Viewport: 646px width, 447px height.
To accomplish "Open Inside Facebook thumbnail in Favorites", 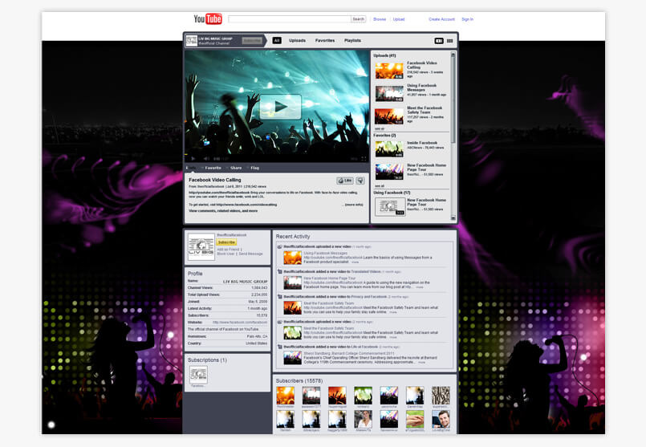I will click(389, 149).
